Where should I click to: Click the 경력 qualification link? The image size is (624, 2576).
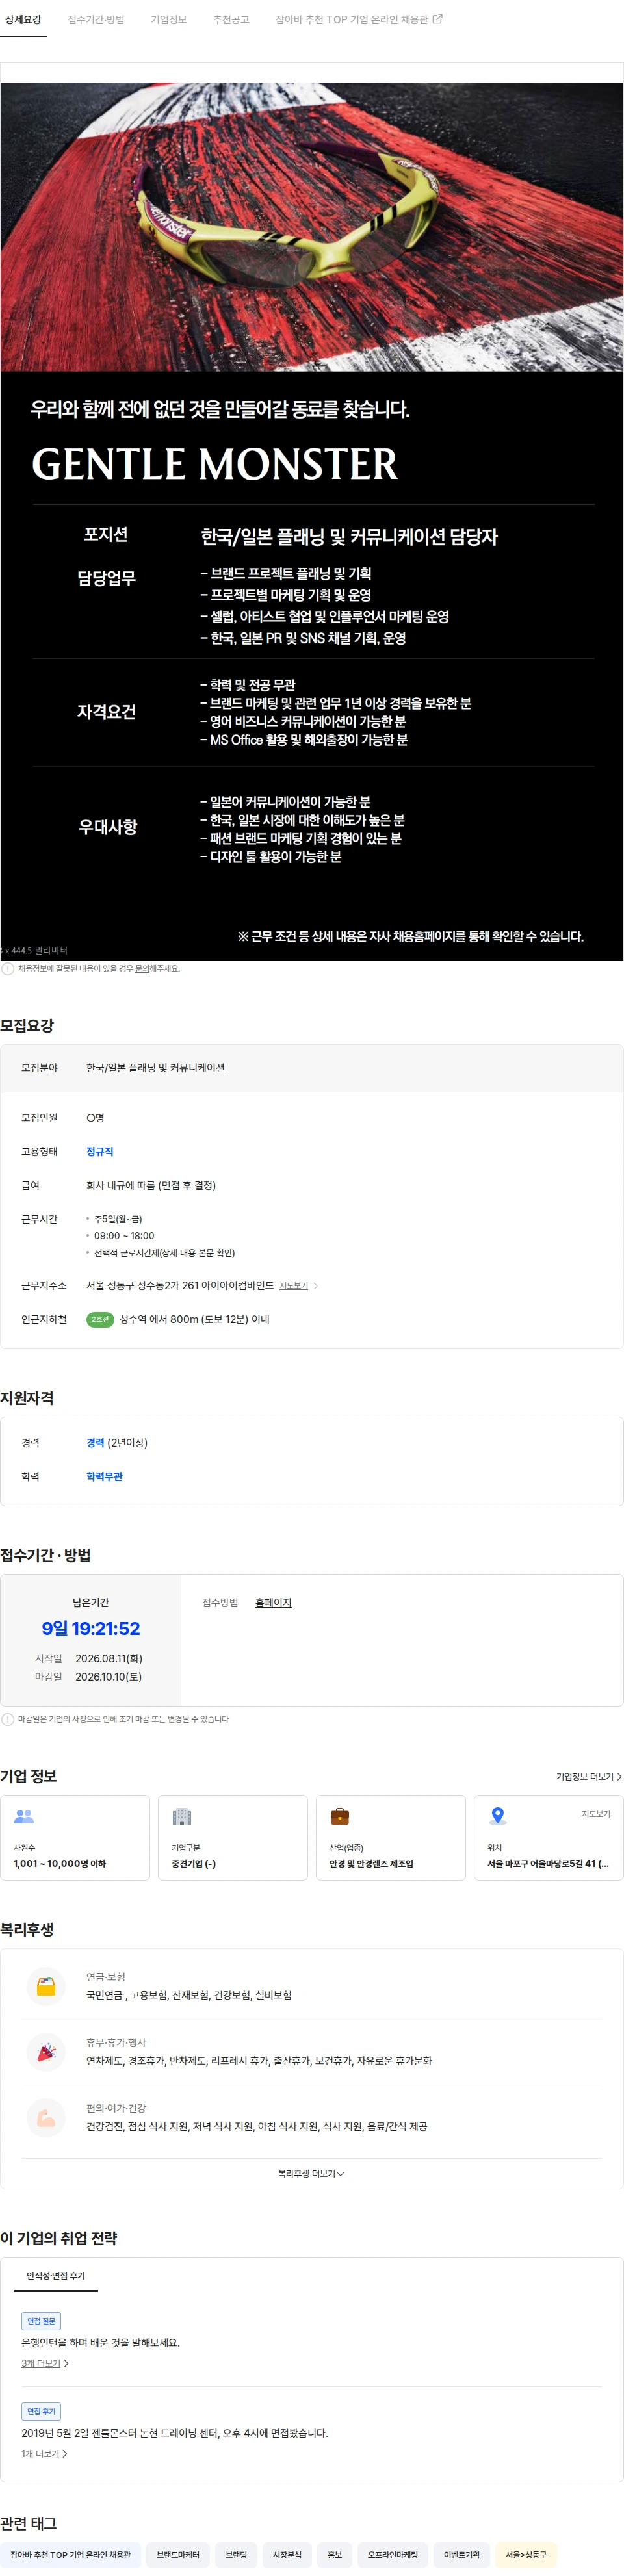tap(95, 1443)
